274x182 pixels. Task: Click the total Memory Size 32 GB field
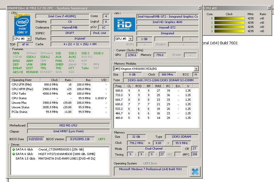136,137
